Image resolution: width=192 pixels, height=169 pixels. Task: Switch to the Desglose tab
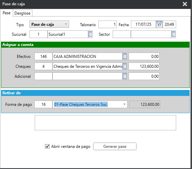[x=22, y=13]
